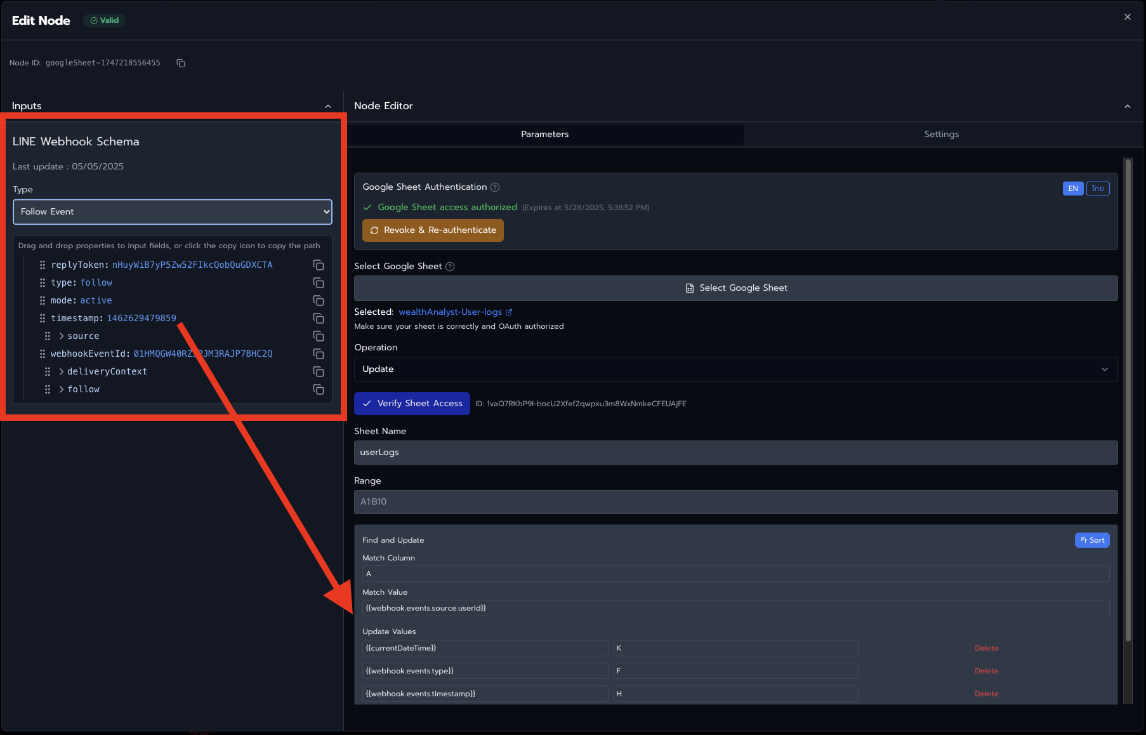Click drag handle beside replyToken

pos(43,265)
